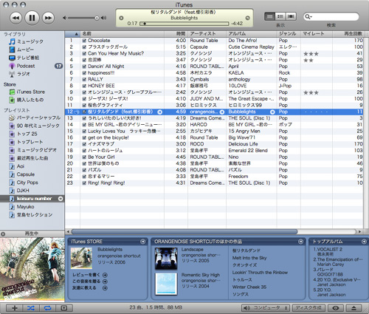This screenshot has height=314, width=369.
Task: Uncheck the Chocolate song checkbox
Action: click(x=84, y=41)
